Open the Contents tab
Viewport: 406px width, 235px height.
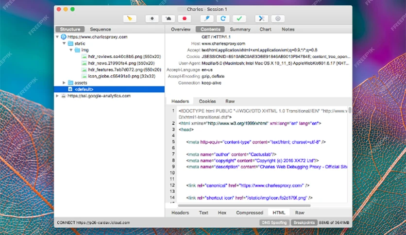tap(210, 29)
